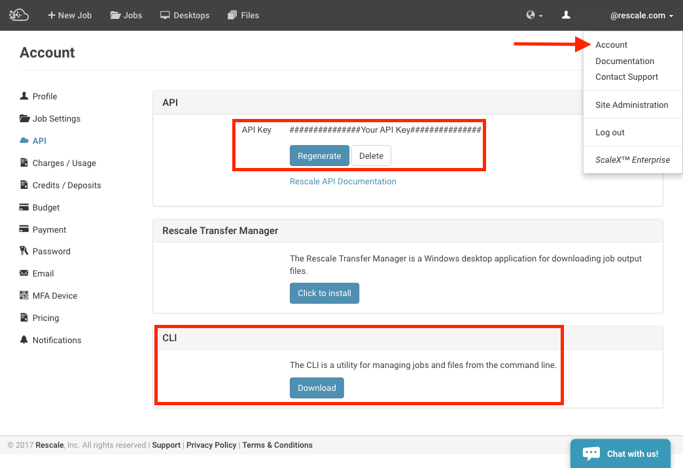Click the monitor icon beside Desktops
This screenshot has width=683, height=468.
coord(165,15)
